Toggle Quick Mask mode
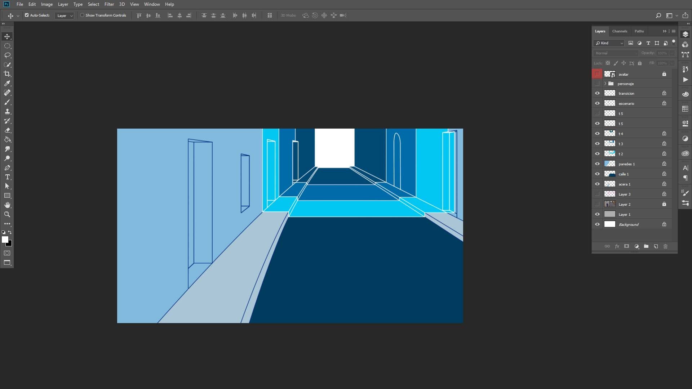The height and width of the screenshot is (389, 692). (x=7, y=253)
